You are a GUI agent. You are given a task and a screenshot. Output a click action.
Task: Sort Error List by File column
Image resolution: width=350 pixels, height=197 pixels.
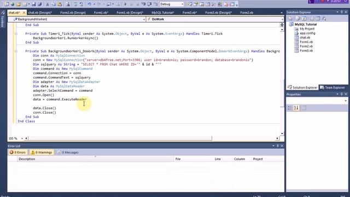[x=193, y=159]
